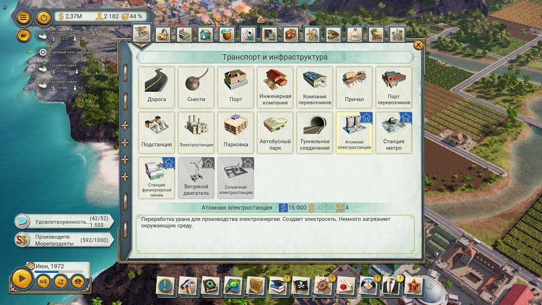The width and height of the screenshot is (542, 305).
Task: Select the Парковка building icon
Action: (236, 132)
